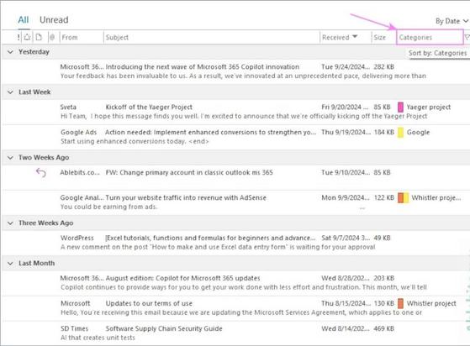Sort by the Reminder bell column icon
The width and height of the screenshot is (470, 346).
[27, 37]
